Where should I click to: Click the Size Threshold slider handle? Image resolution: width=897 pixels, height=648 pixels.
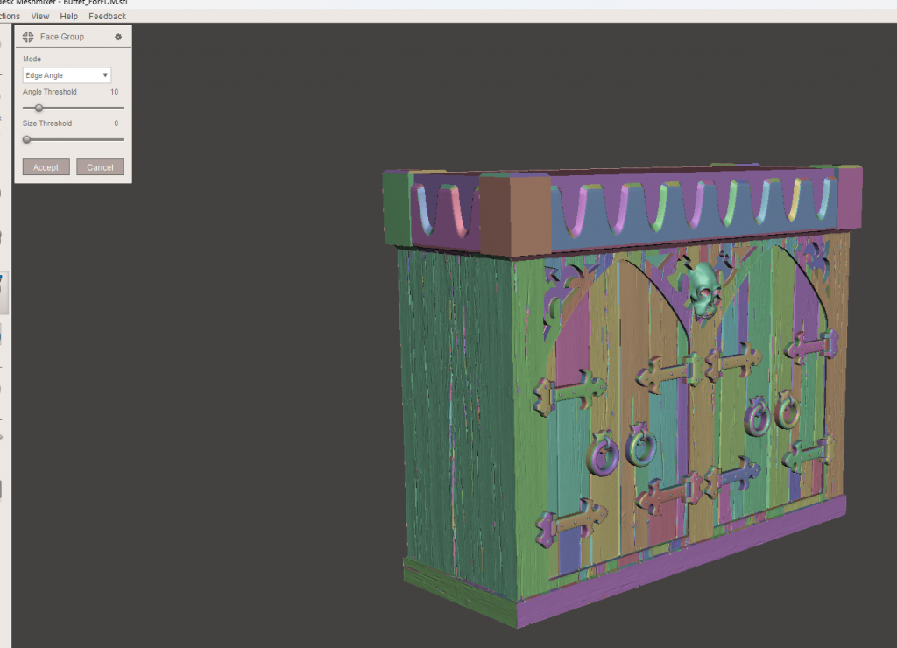point(26,139)
